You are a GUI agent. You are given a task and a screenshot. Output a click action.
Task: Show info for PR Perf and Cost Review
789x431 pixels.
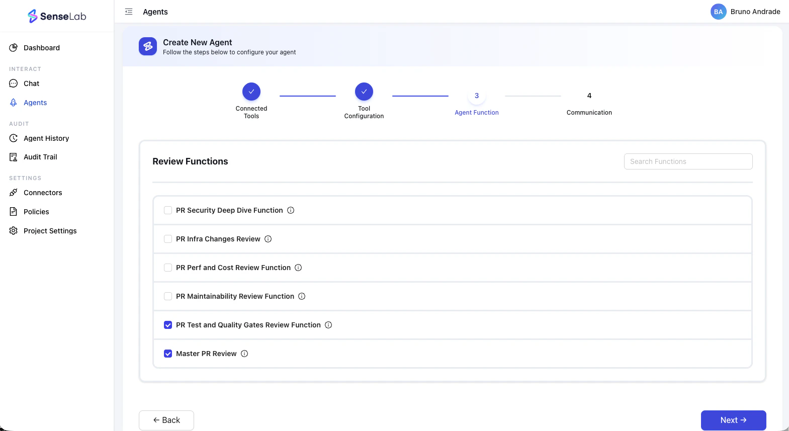point(298,268)
